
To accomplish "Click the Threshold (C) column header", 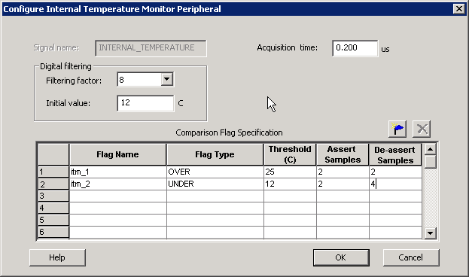I will click(290, 154).
